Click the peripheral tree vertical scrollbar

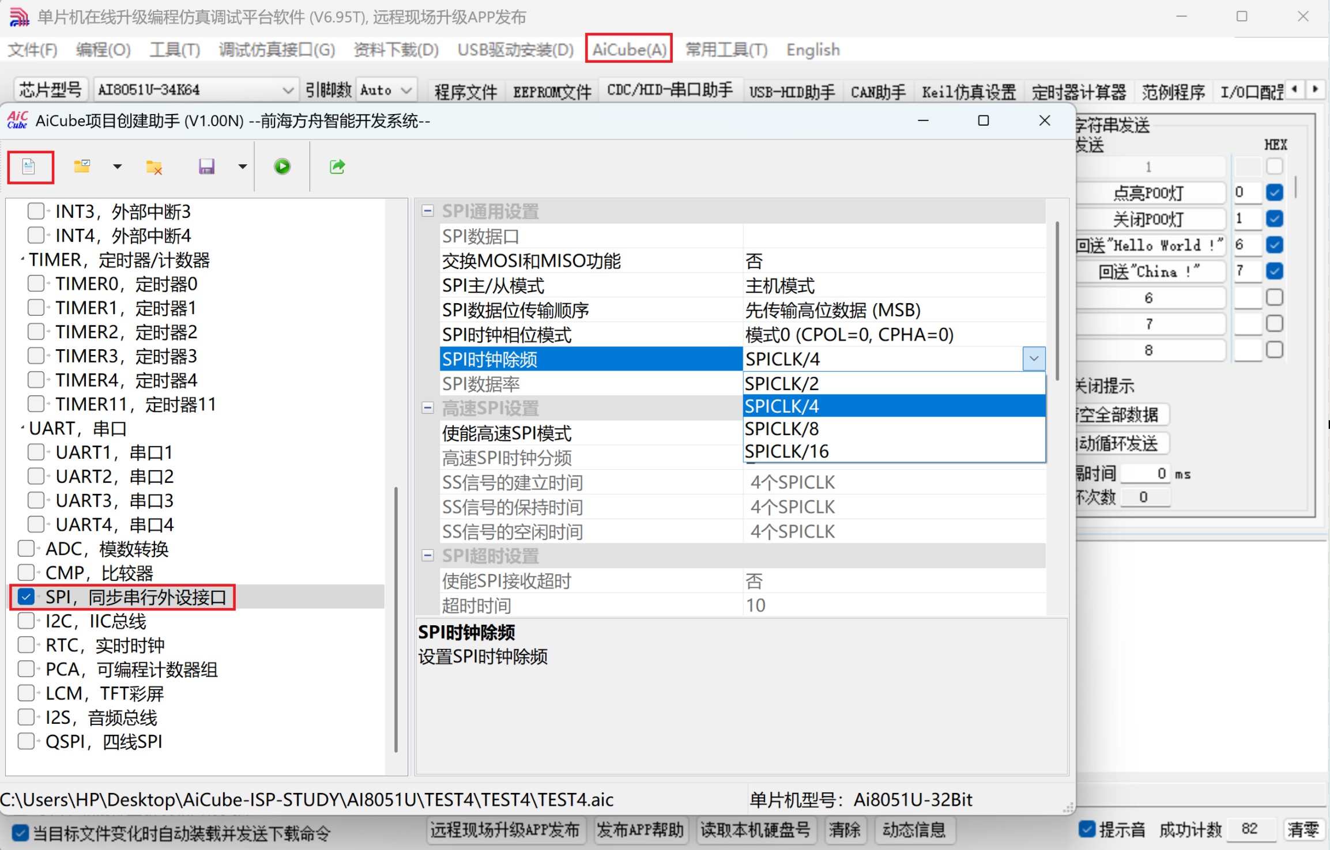point(396,619)
